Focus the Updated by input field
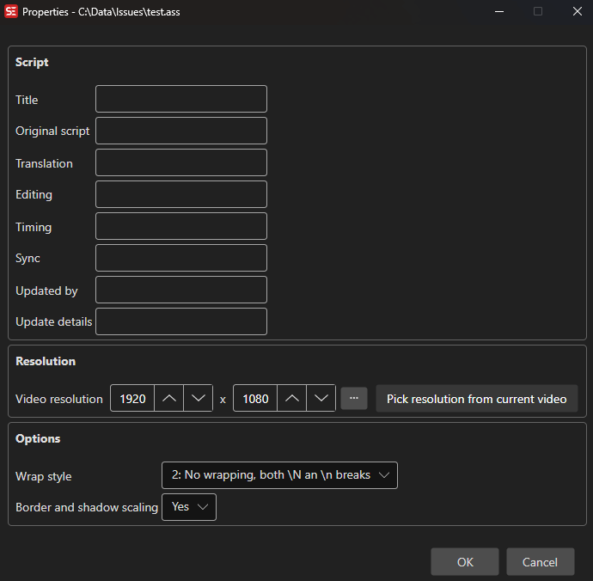The width and height of the screenshot is (593, 581). point(181,290)
